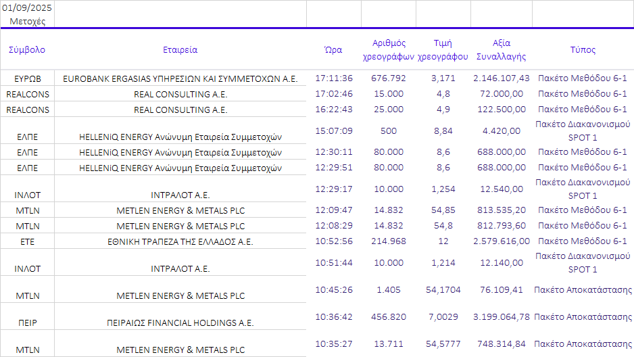Click ΕΛΠΕ symbol in 12:29:51 row
This screenshot has height=357, width=634.
click(27, 168)
